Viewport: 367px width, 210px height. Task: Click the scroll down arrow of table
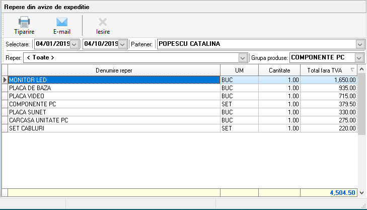point(361,193)
